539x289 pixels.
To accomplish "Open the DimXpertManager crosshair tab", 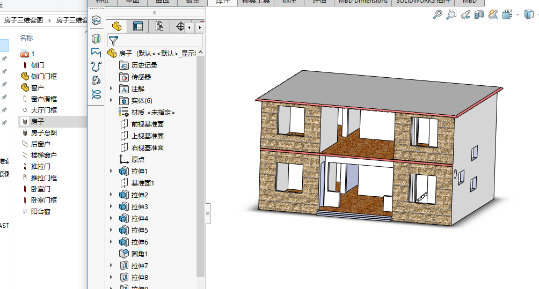I will pyautogui.click(x=180, y=26).
